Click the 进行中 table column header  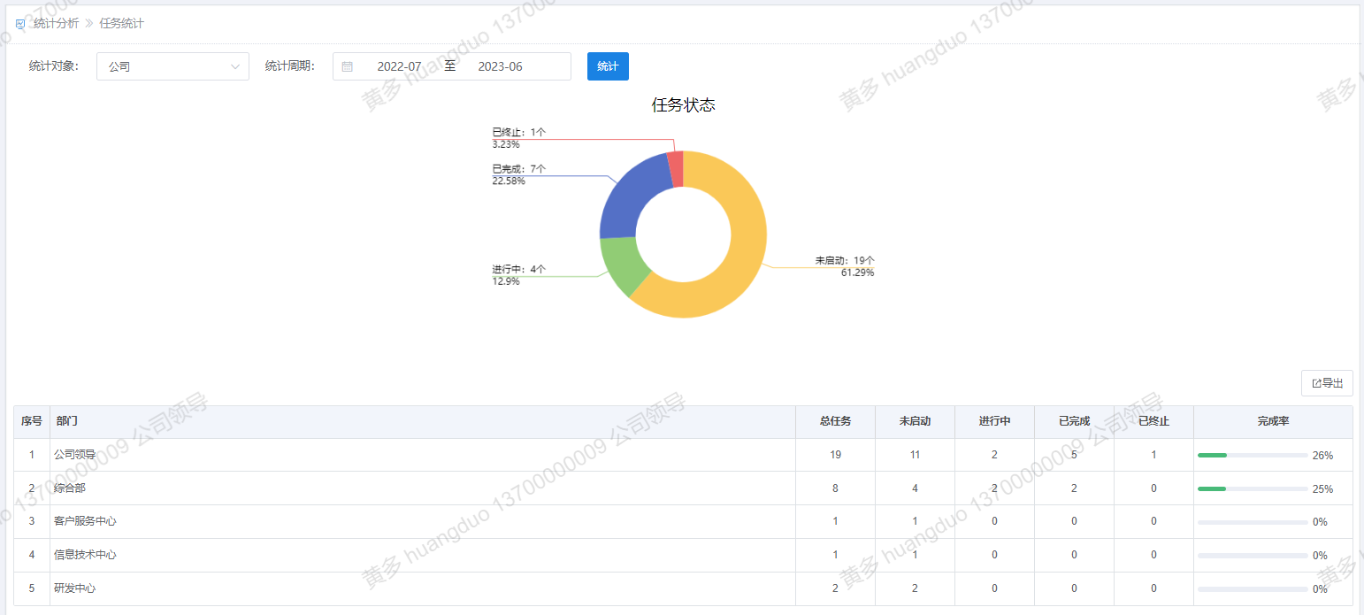click(994, 421)
